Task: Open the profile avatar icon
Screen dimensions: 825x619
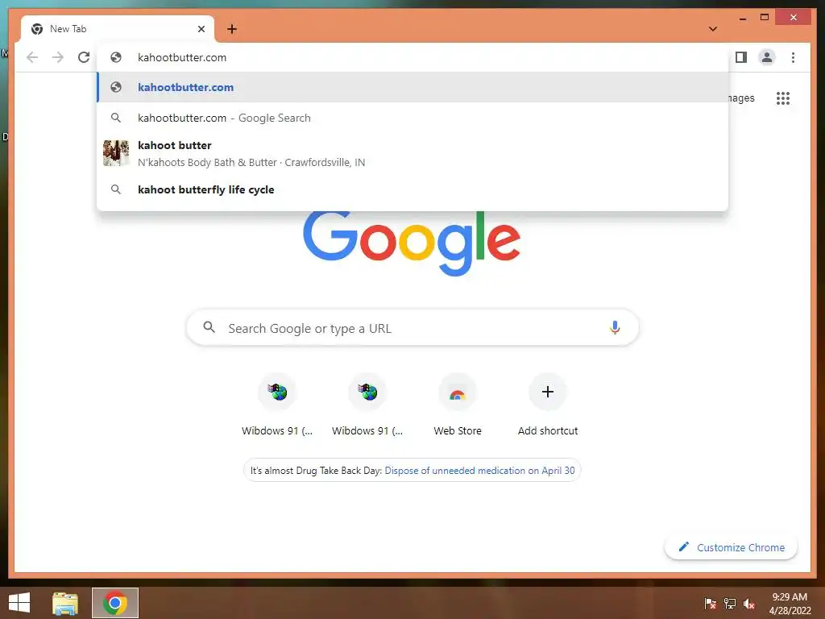Action: tap(767, 57)
